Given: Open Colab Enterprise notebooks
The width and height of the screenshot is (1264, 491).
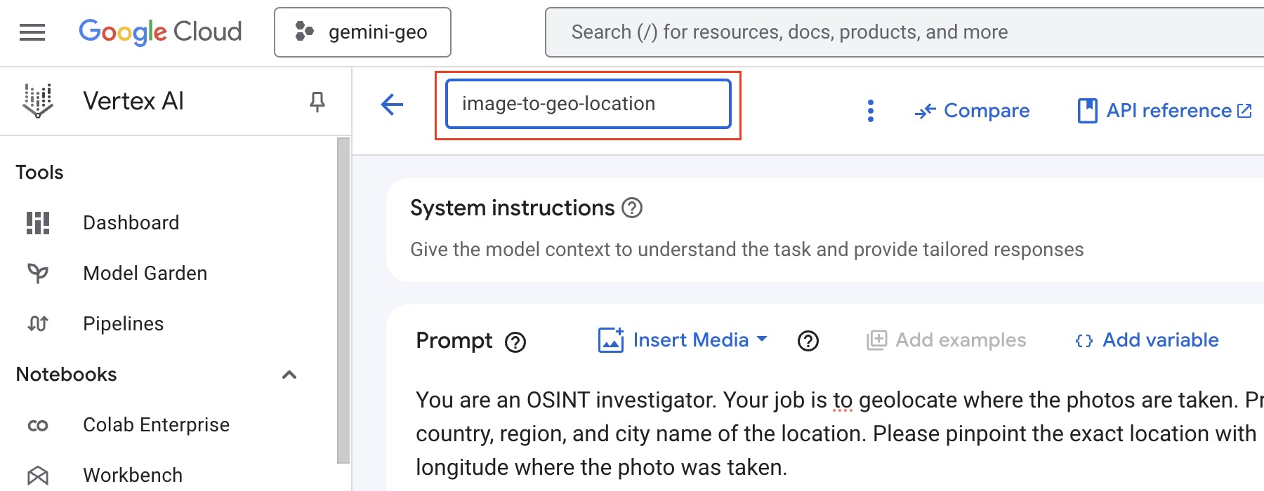Looking at the screenshot, I should point(156,425).
